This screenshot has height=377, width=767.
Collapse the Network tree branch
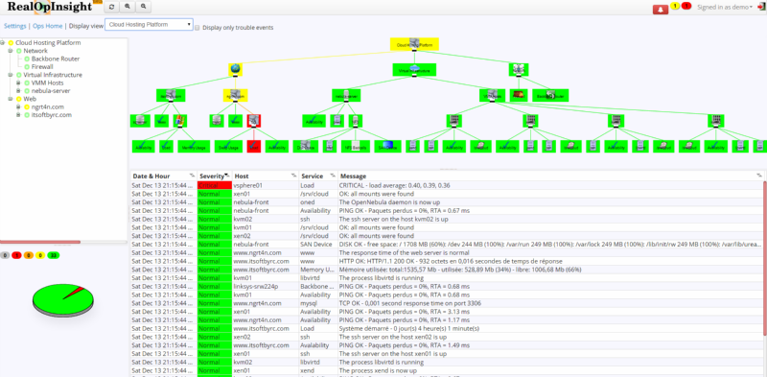pos(11,51)
